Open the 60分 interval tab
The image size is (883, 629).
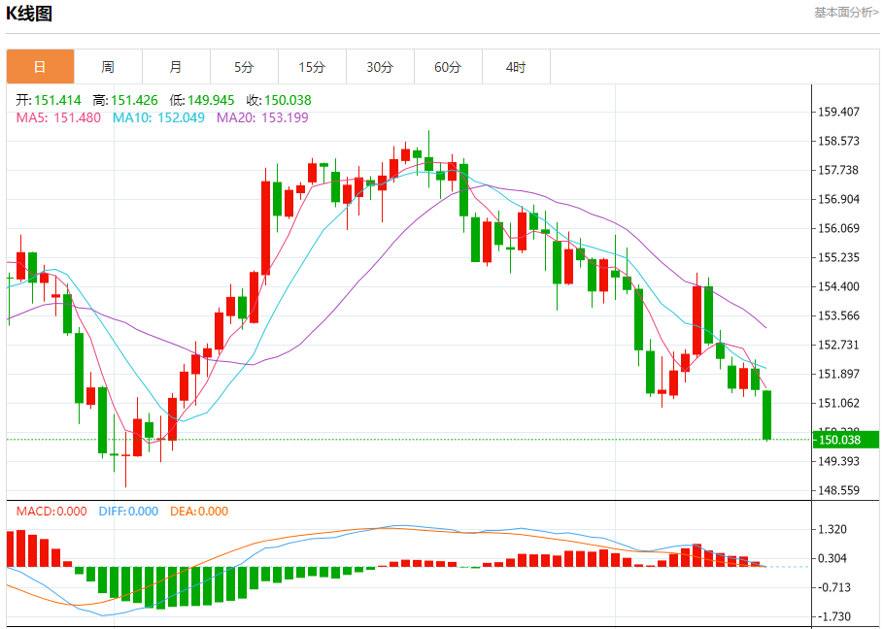tap(448, 67)
